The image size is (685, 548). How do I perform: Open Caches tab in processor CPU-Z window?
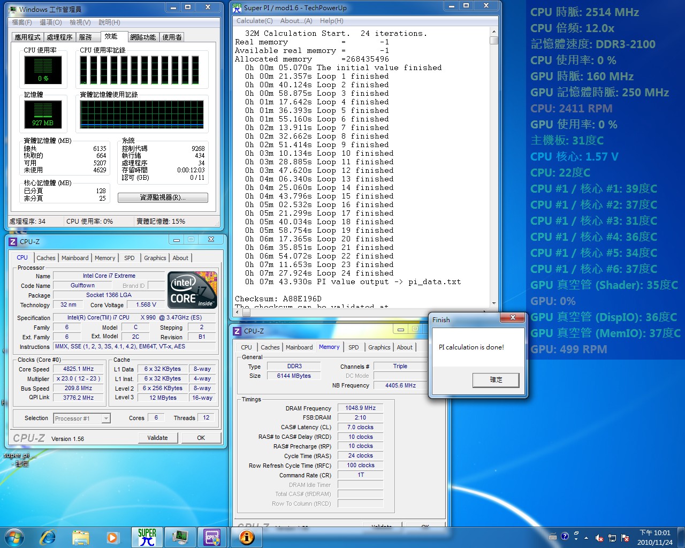(x=46, y=258)
